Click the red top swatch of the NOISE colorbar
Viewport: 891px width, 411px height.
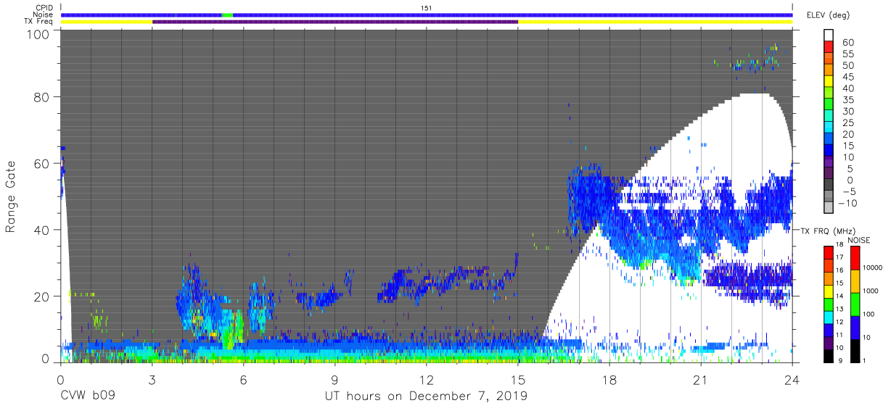(857, 258)
